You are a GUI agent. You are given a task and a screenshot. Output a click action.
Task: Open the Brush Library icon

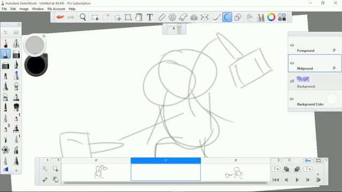[x=16, y=32]
